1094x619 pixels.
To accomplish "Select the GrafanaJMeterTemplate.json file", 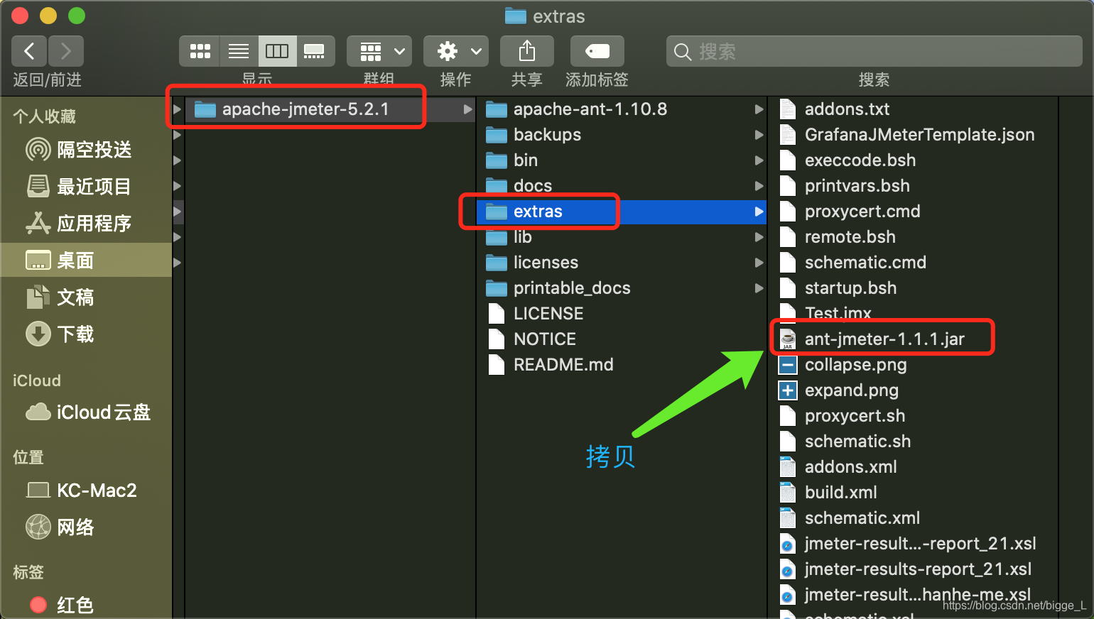I will point(913,135).
